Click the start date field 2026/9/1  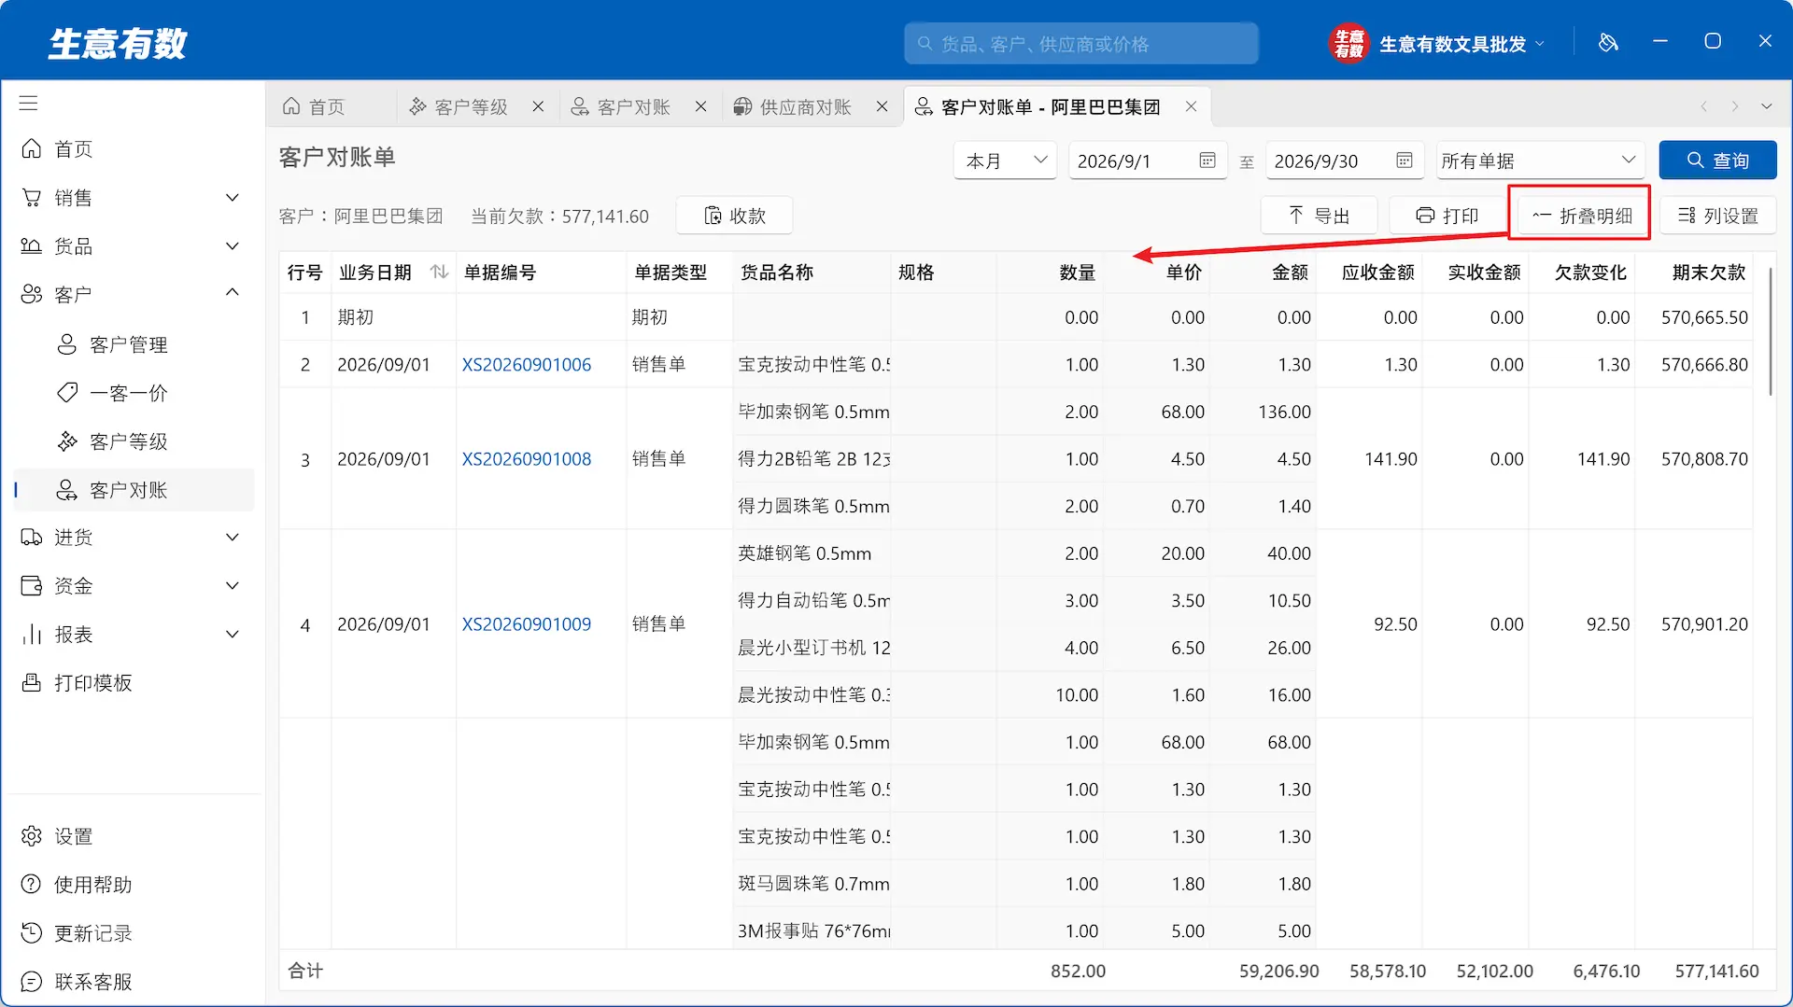point(1147,161)
